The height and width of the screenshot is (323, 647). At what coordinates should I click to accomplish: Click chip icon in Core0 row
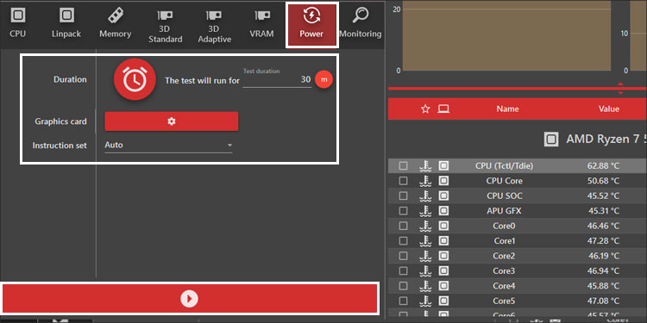pos(443,226)
